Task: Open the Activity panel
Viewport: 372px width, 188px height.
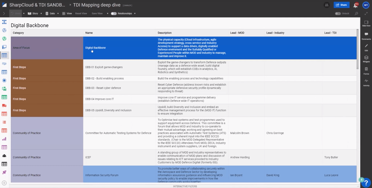Action: [x=366, y=82]
